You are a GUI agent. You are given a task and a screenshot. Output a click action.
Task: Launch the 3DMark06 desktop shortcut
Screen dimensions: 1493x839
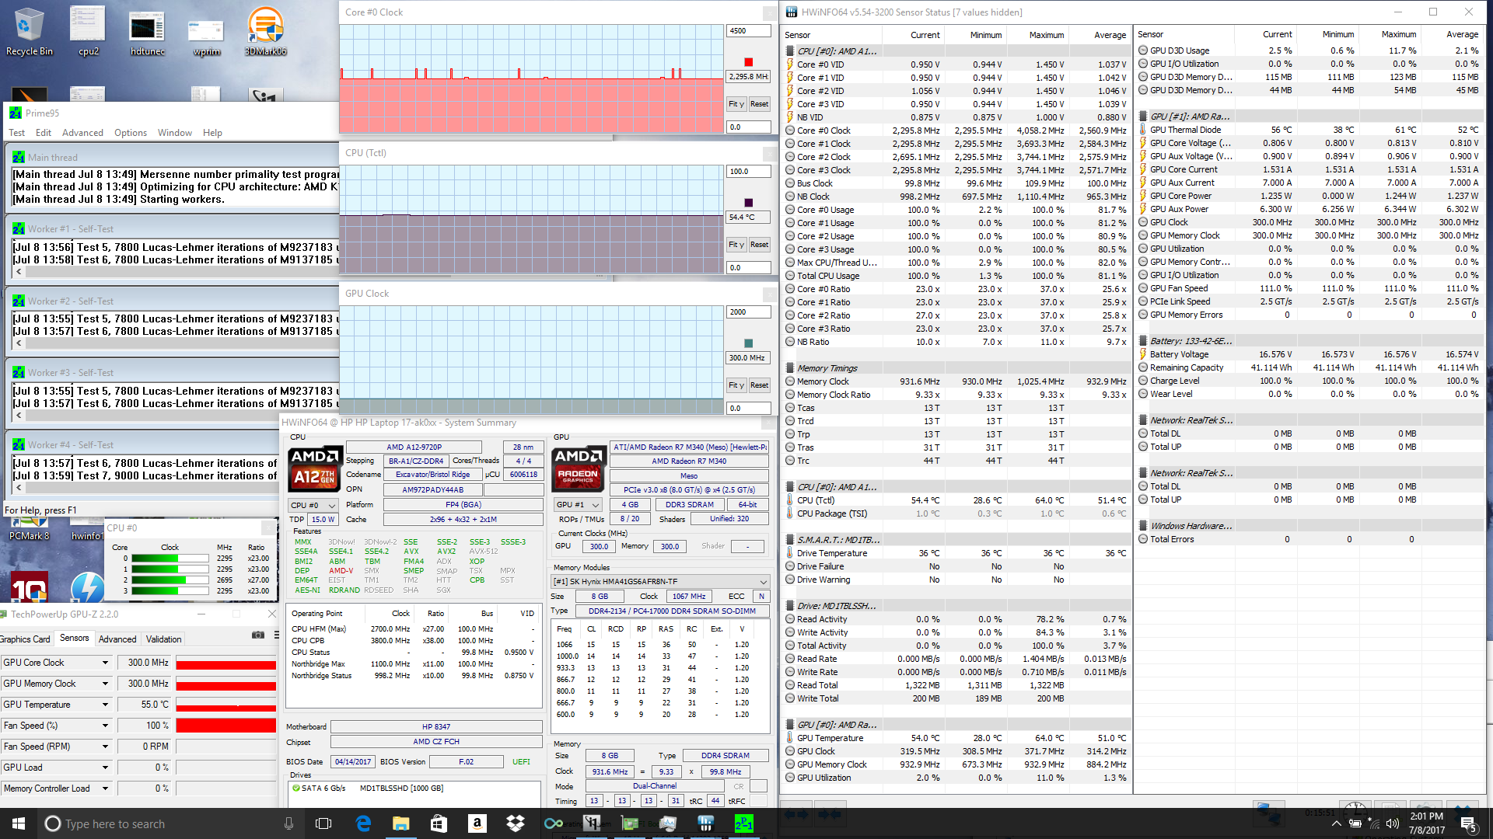[265, 31]
